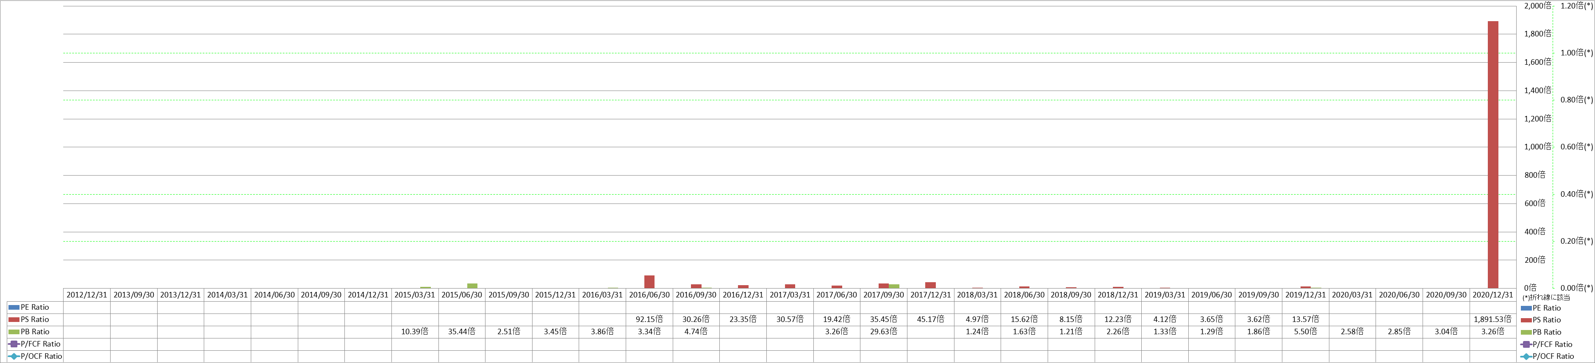Click the 30.26倍 PS Ratio cell
This screenshot has width=1595, height=363.
pos(696,320)
